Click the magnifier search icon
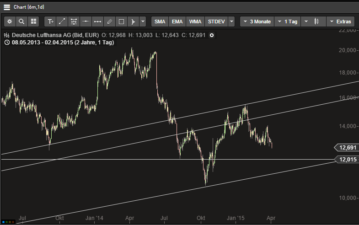 21,21
